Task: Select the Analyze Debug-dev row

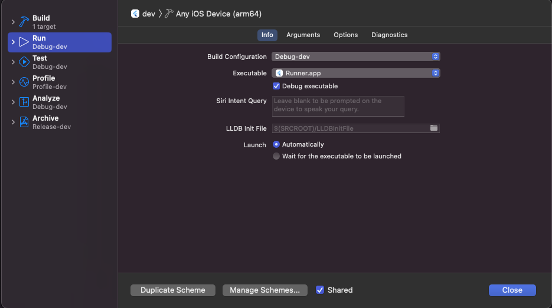Action: click(x=60, y=102)
